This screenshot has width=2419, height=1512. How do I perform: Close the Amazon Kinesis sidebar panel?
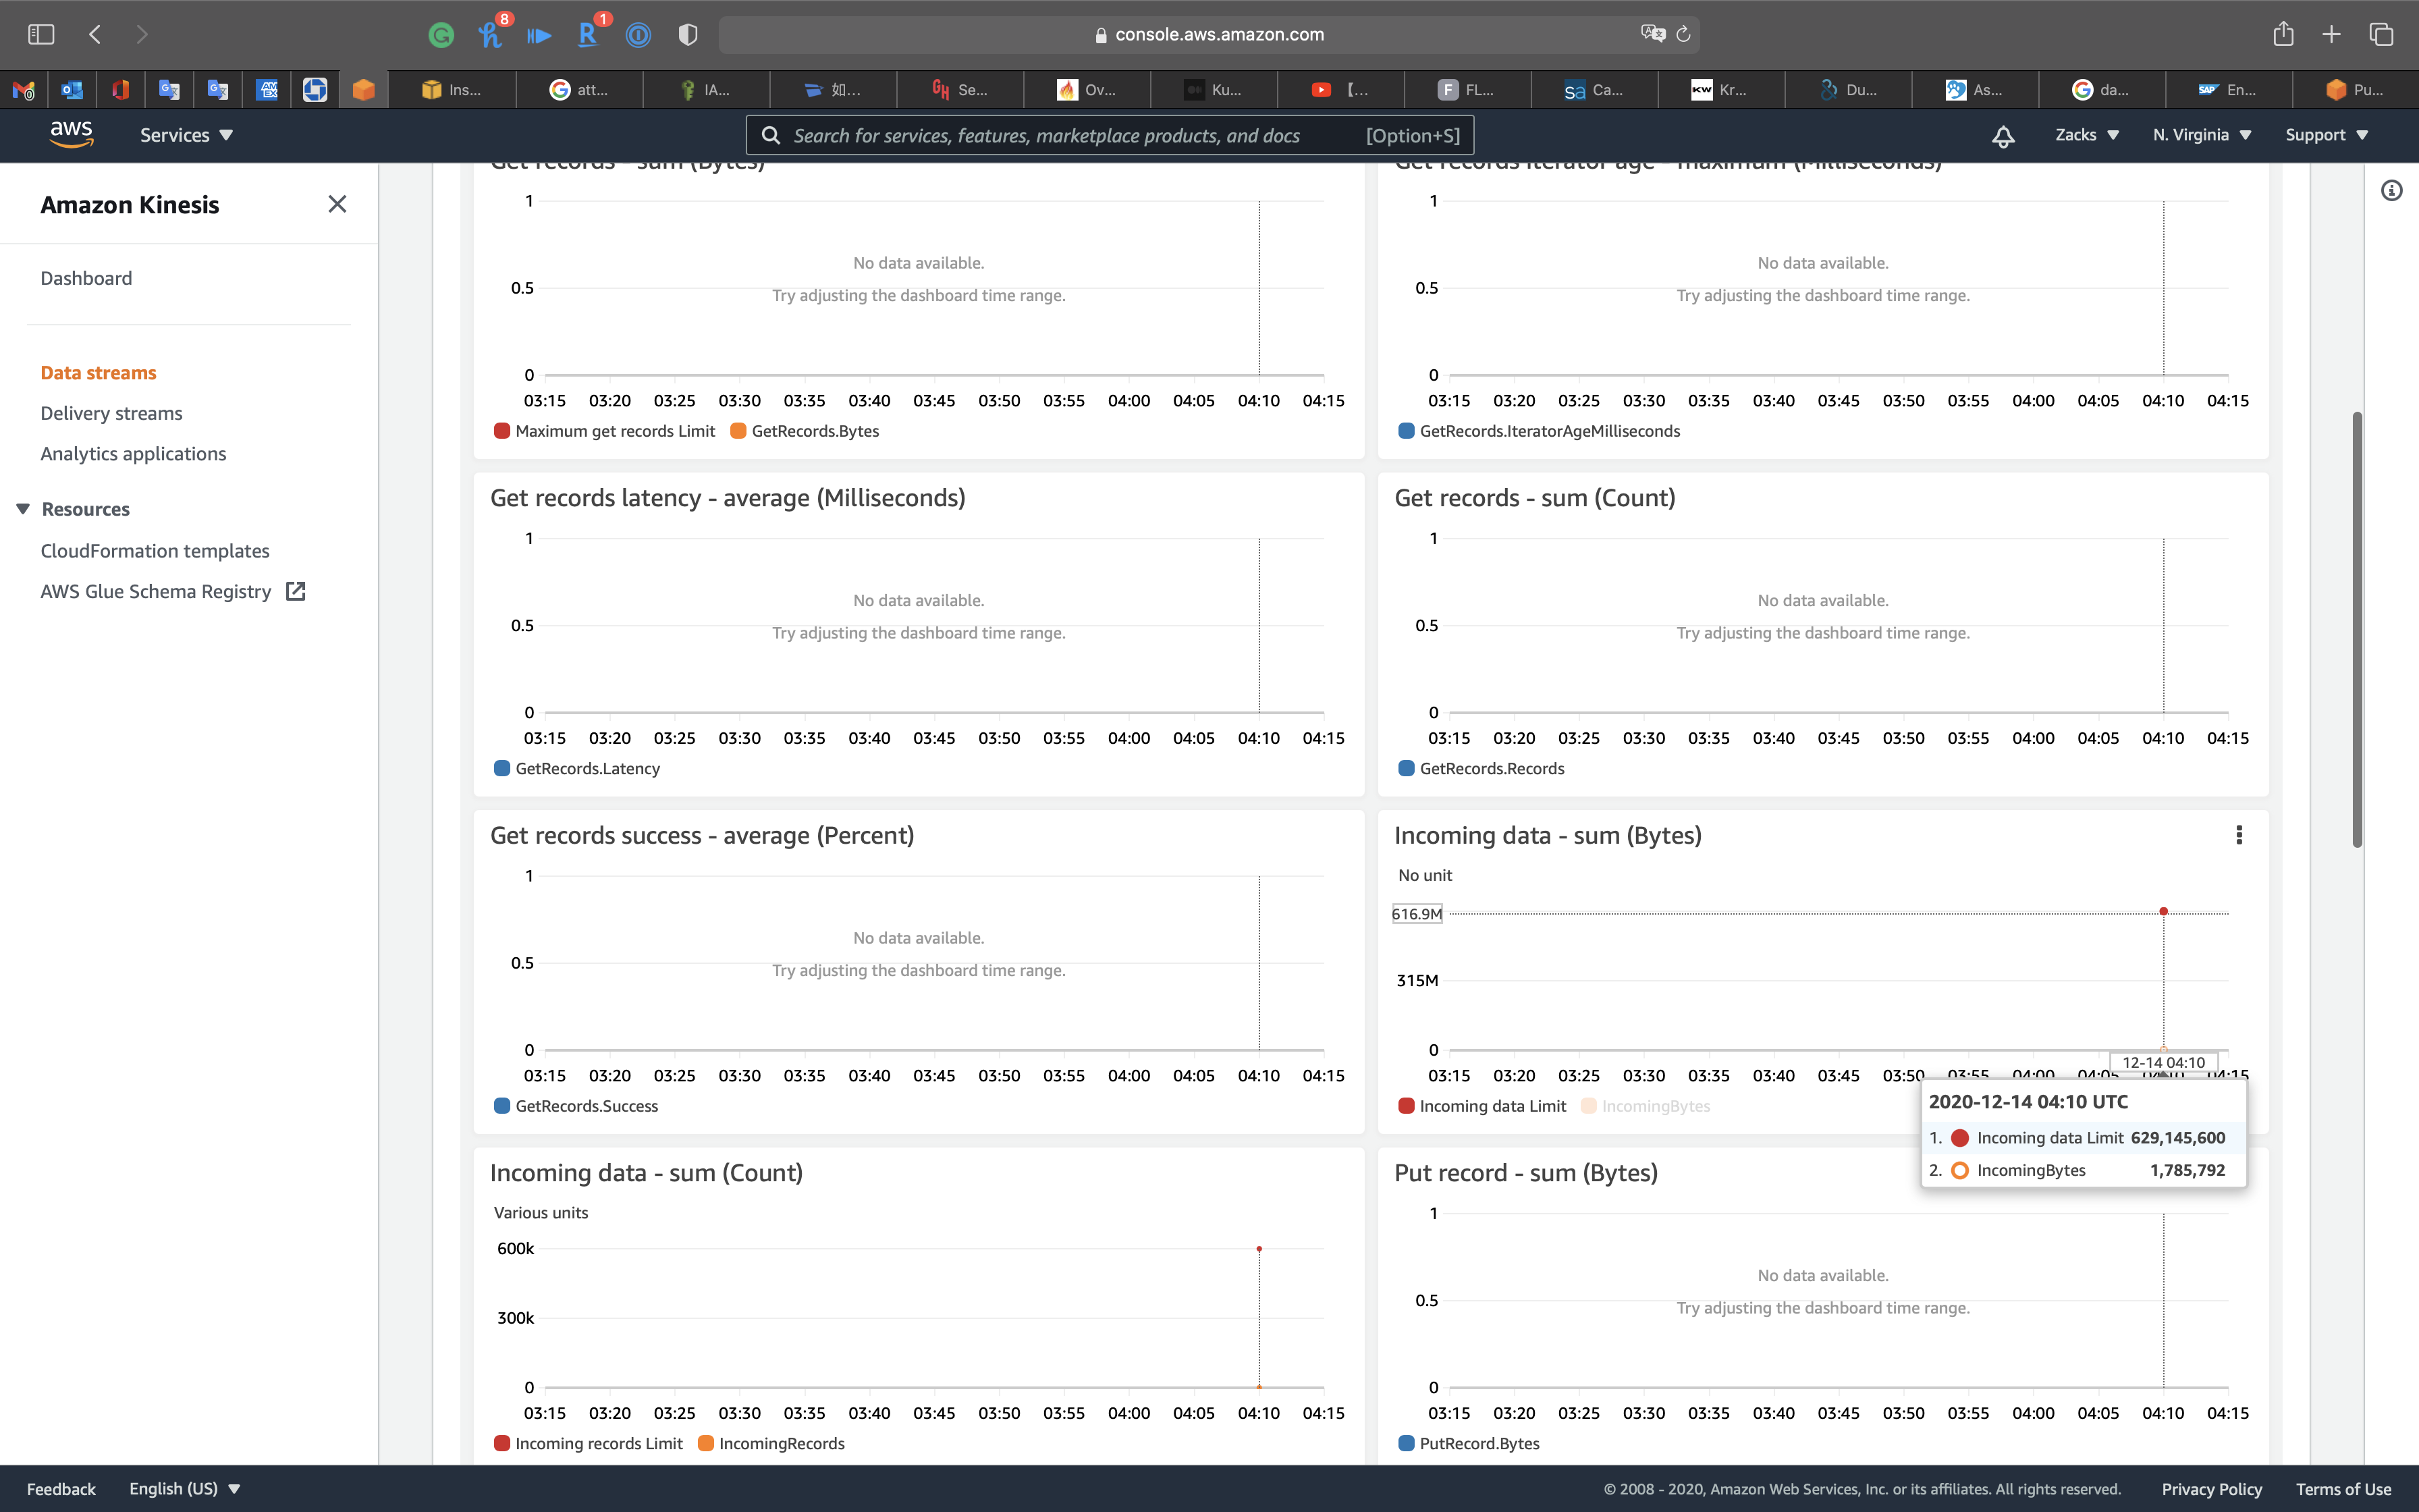pos(337,204)
